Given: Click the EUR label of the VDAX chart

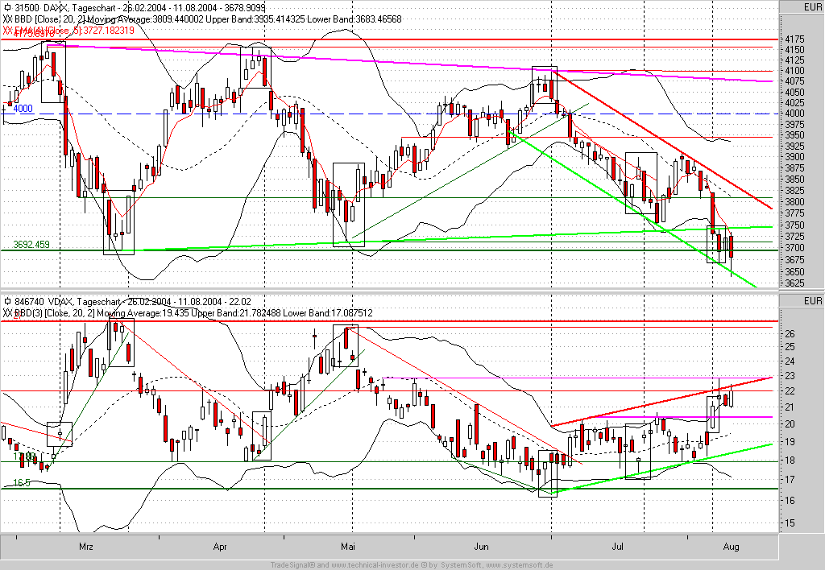Looking at the screenshot, I should pos(812,301).
